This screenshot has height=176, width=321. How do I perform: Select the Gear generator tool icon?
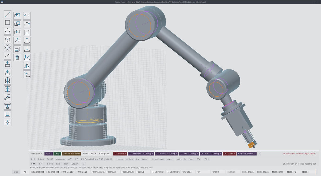click(x=8, y=47)
